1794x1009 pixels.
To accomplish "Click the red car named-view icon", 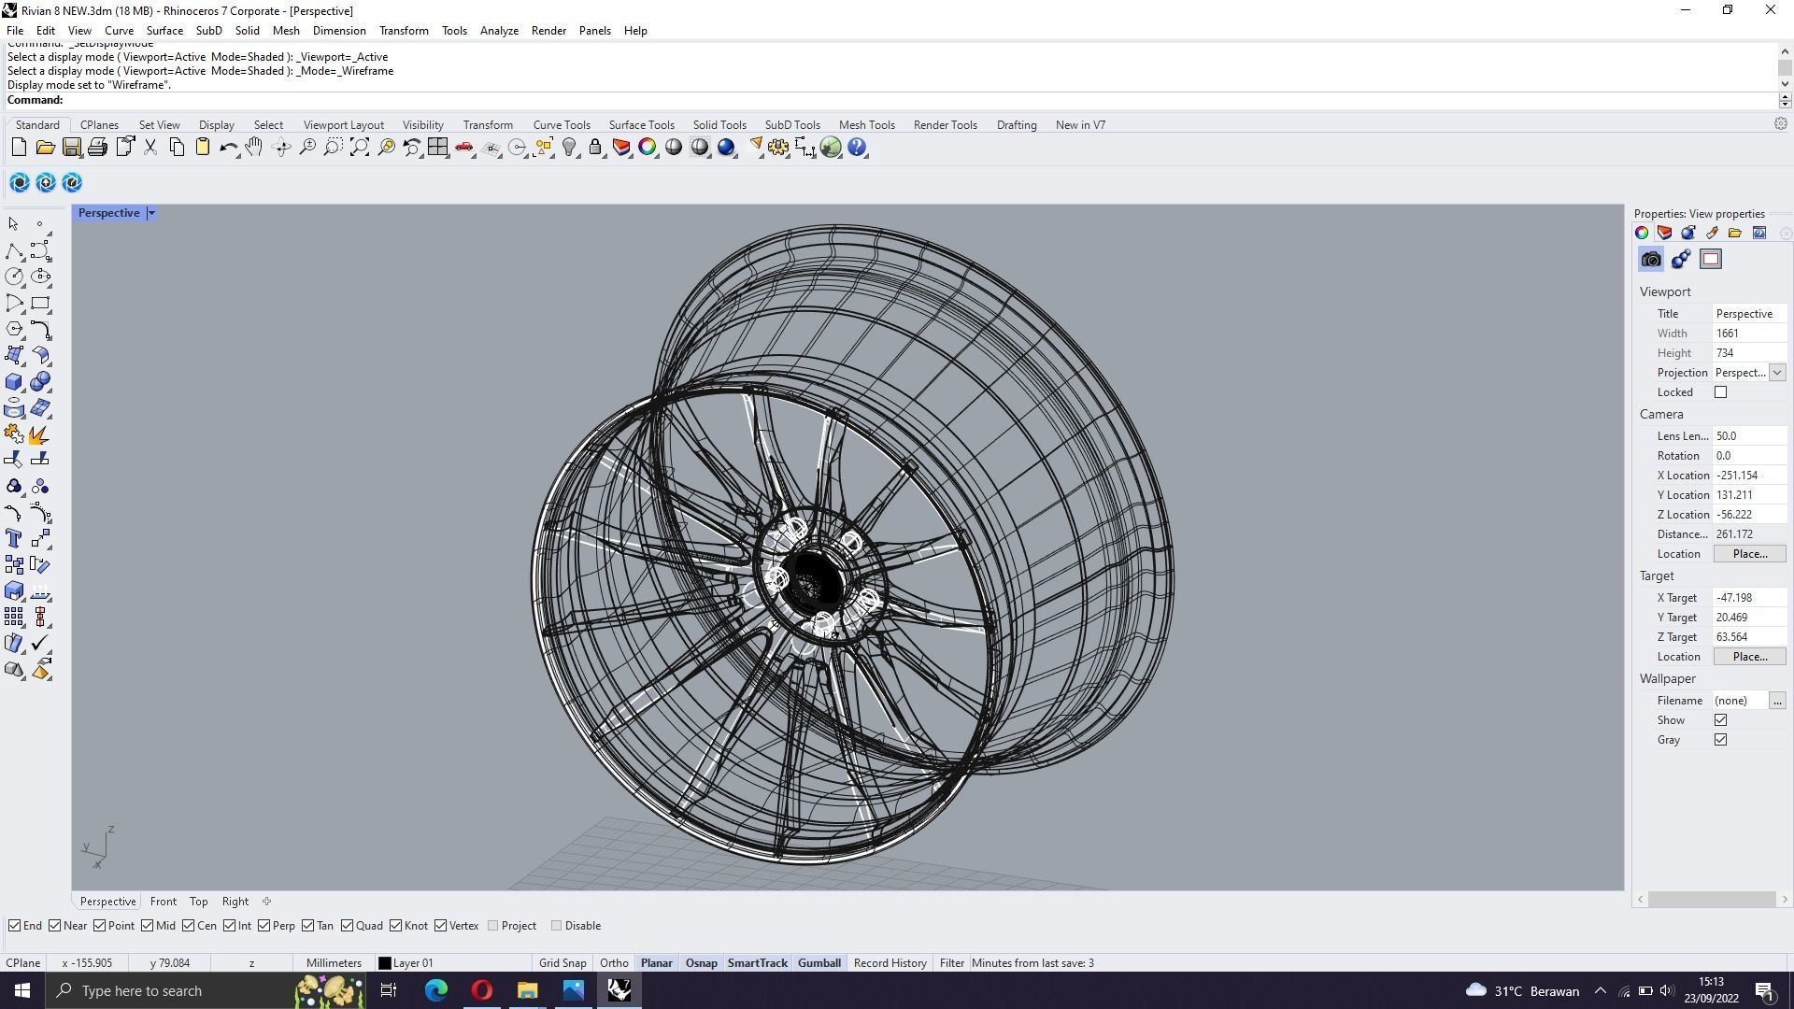I will pyautogui.click(x=463, y=148).
